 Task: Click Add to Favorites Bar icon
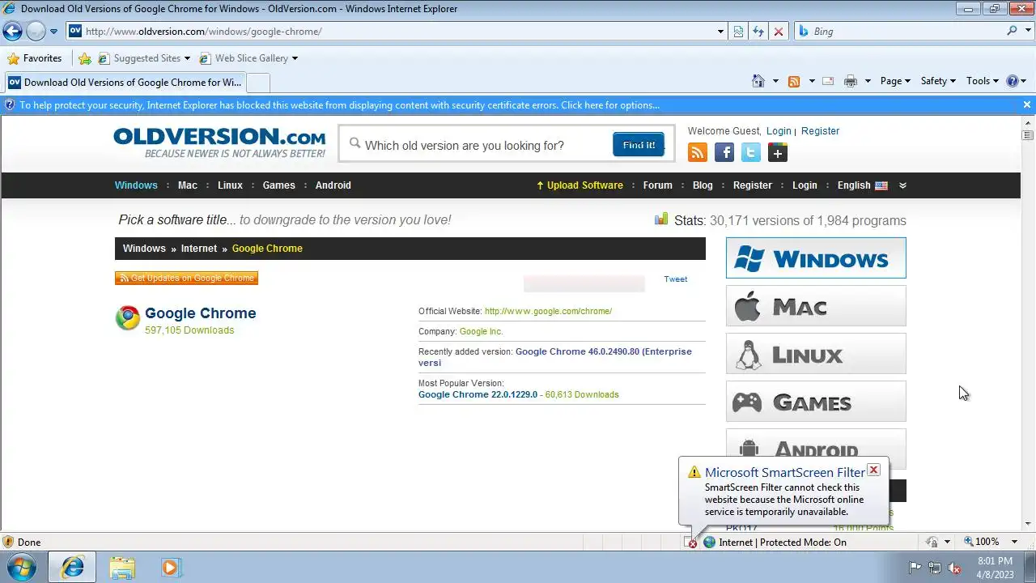pos(85,58)
